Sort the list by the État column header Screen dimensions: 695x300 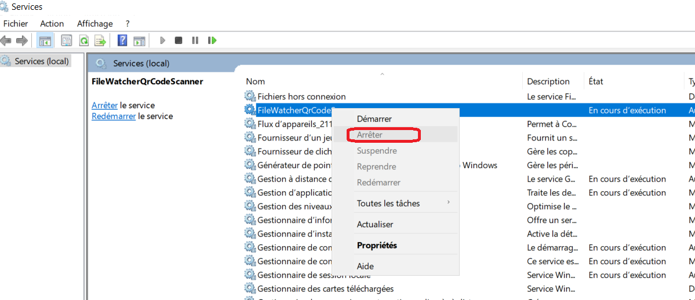[x=596, y=82]
